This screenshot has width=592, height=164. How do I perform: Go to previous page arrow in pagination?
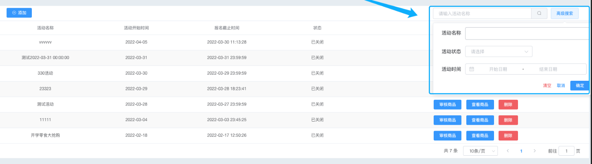(508, 151)
